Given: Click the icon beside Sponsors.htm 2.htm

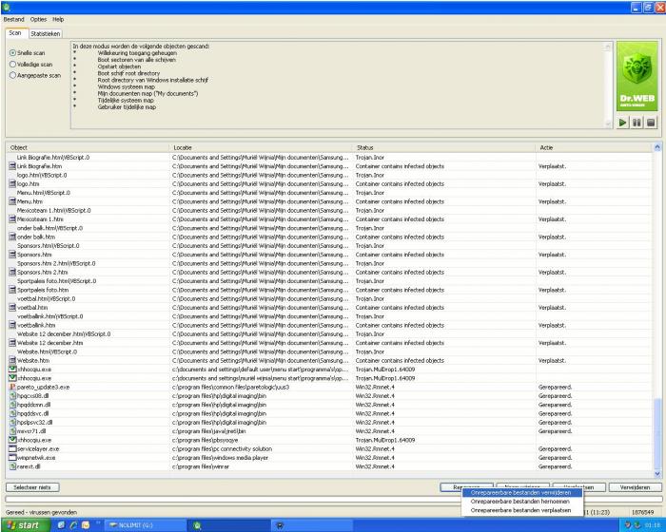Looking at the screenshot, I should [12, 272].
